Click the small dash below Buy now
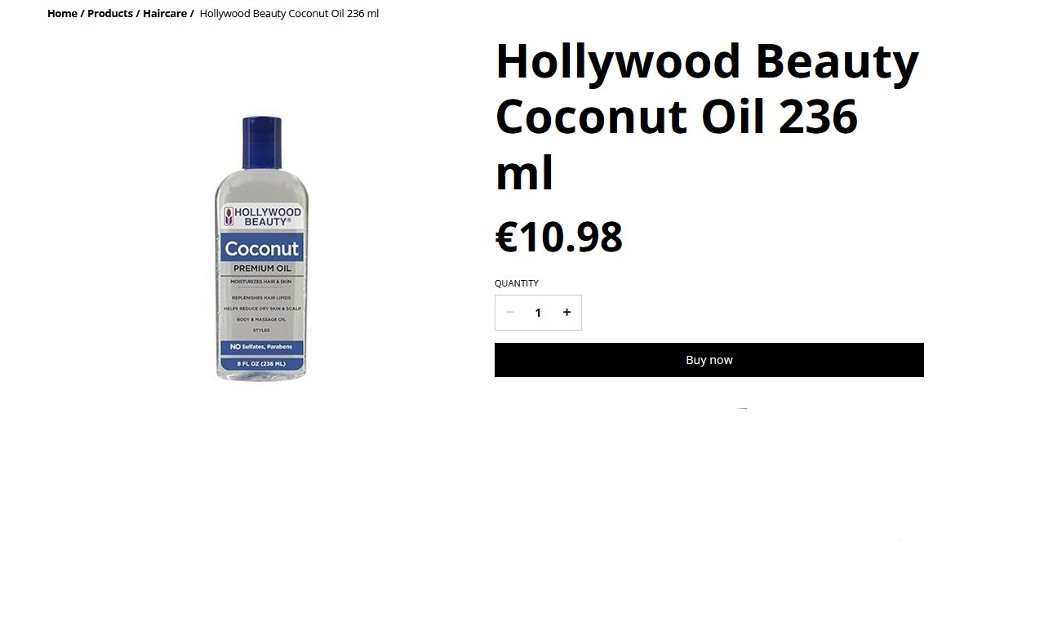The height and width of the screenshot is (622, 1053). pyautogui.click(x=742, y=408)
